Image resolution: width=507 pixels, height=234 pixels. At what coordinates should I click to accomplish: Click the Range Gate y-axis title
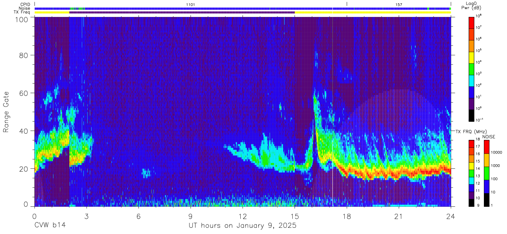point(6,112)
